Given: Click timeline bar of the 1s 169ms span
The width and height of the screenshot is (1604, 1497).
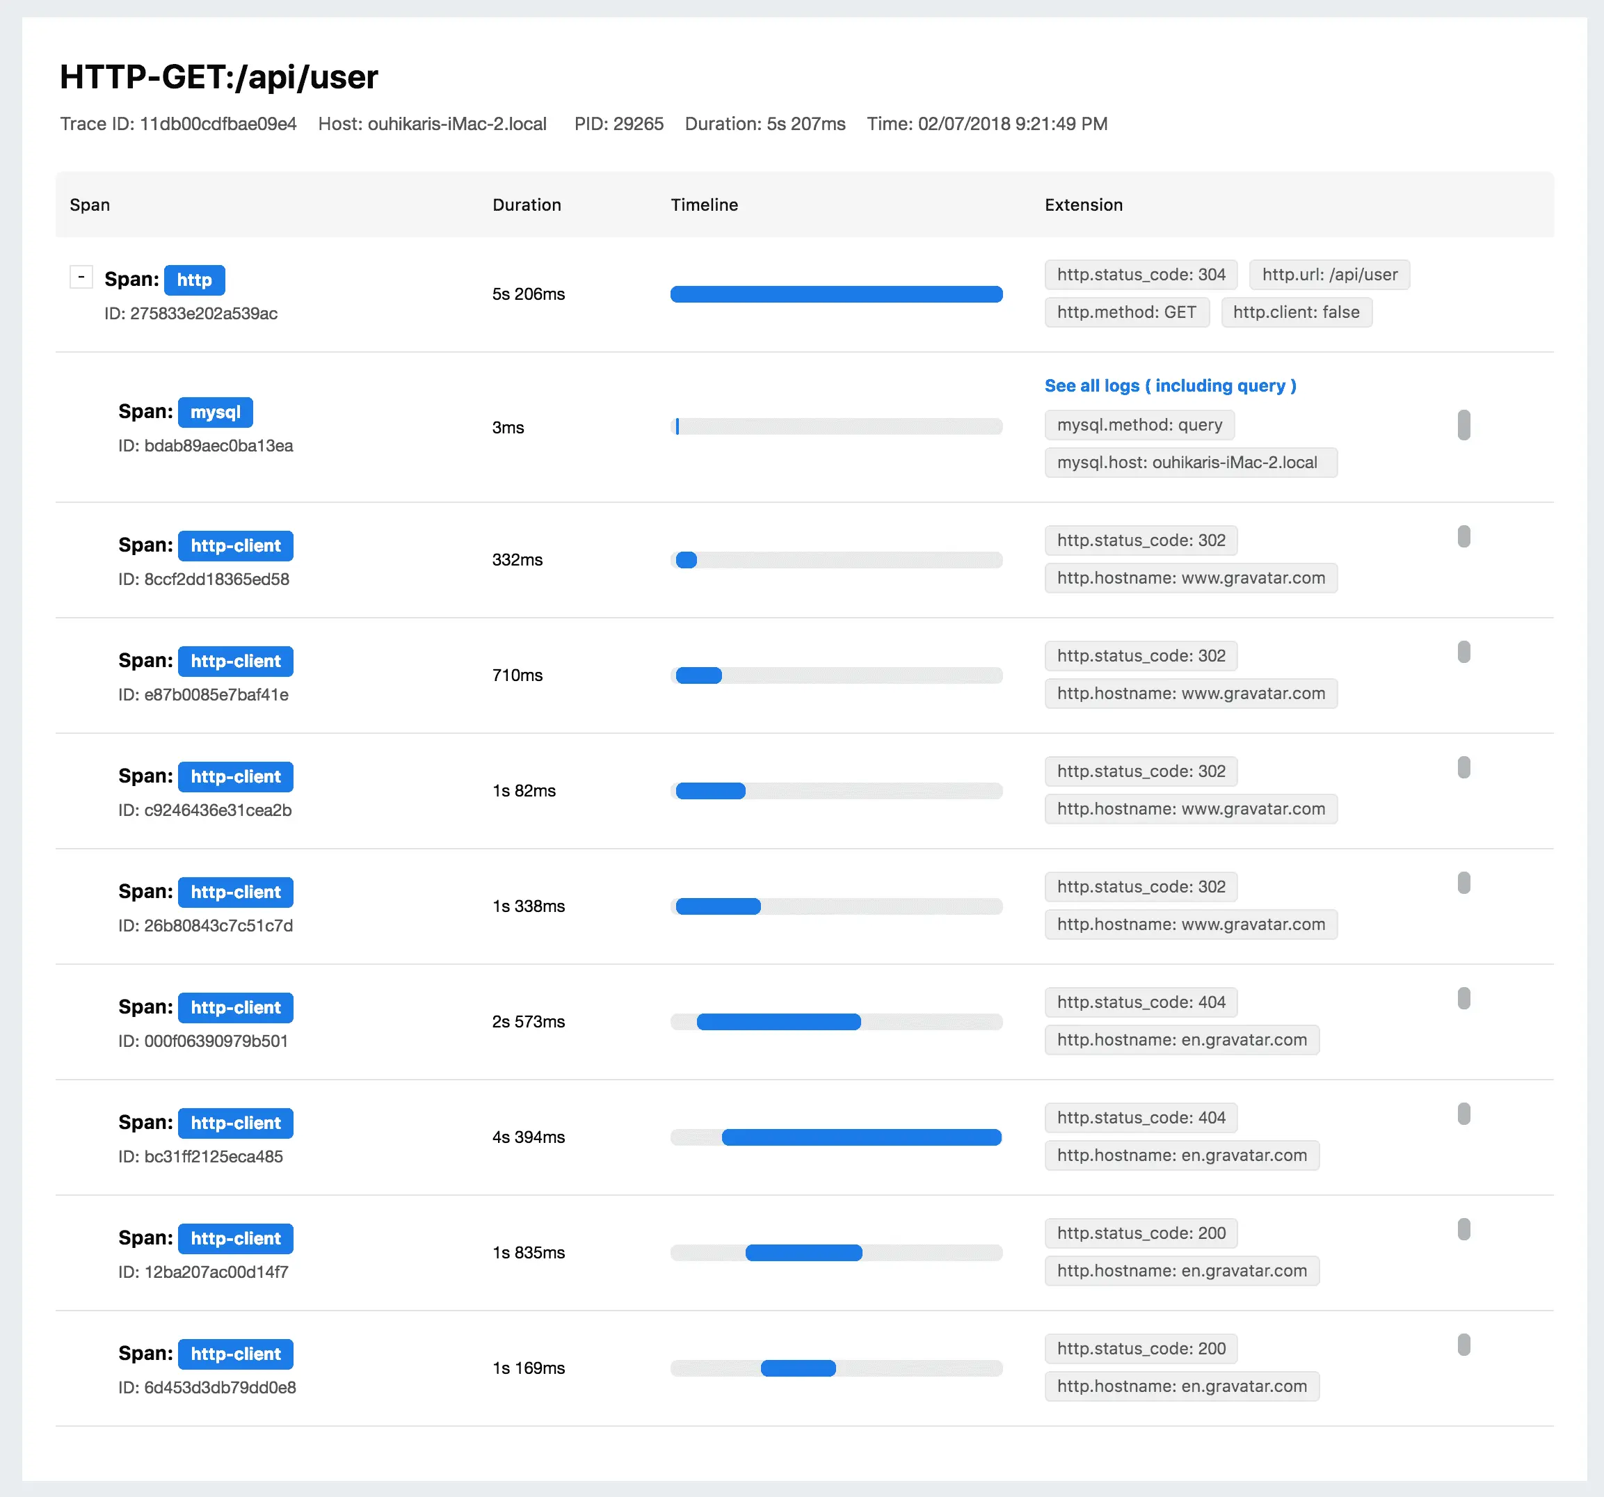Looking at the screenshot, I should pos(797,1368).
